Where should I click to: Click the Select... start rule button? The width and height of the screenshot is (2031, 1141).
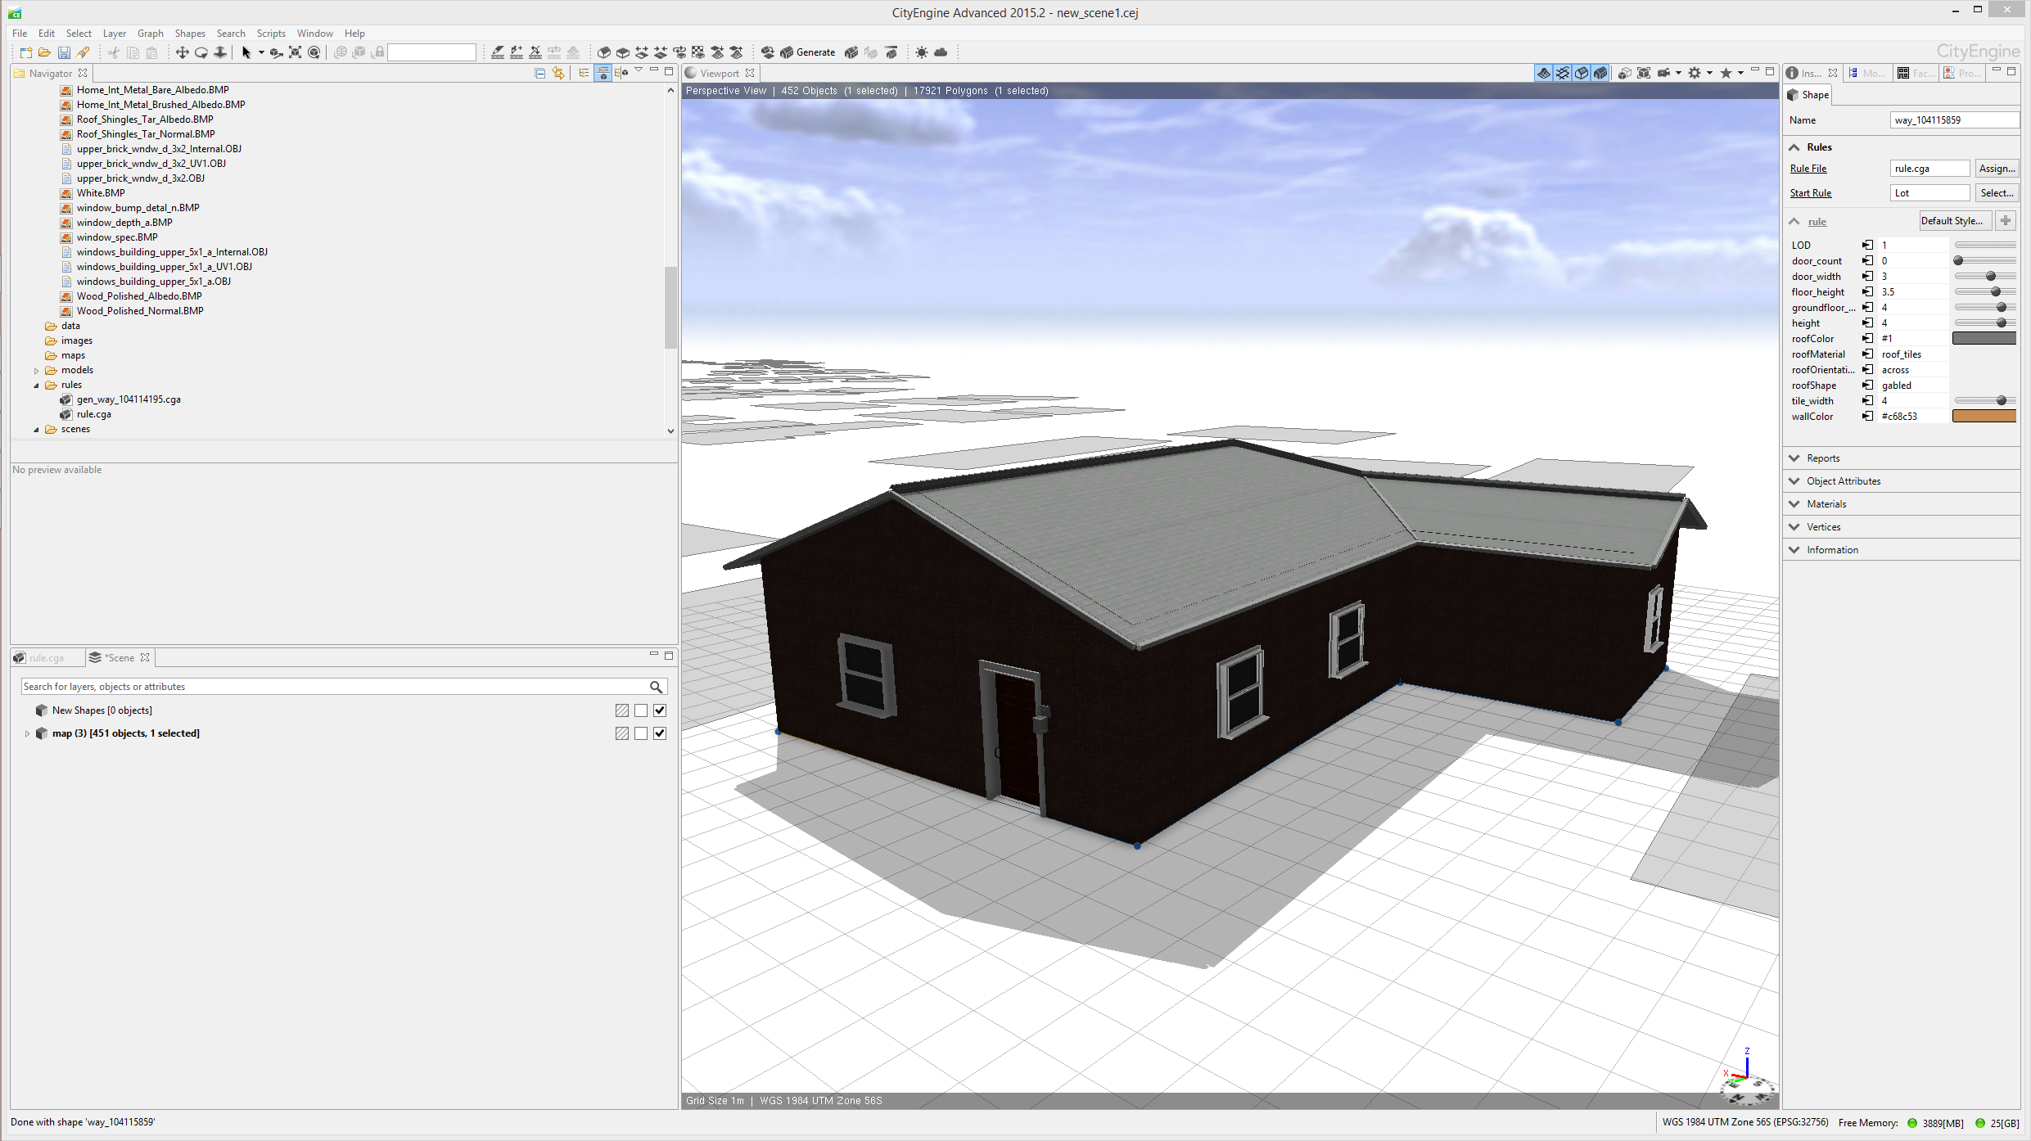[x=1997, y=193]
